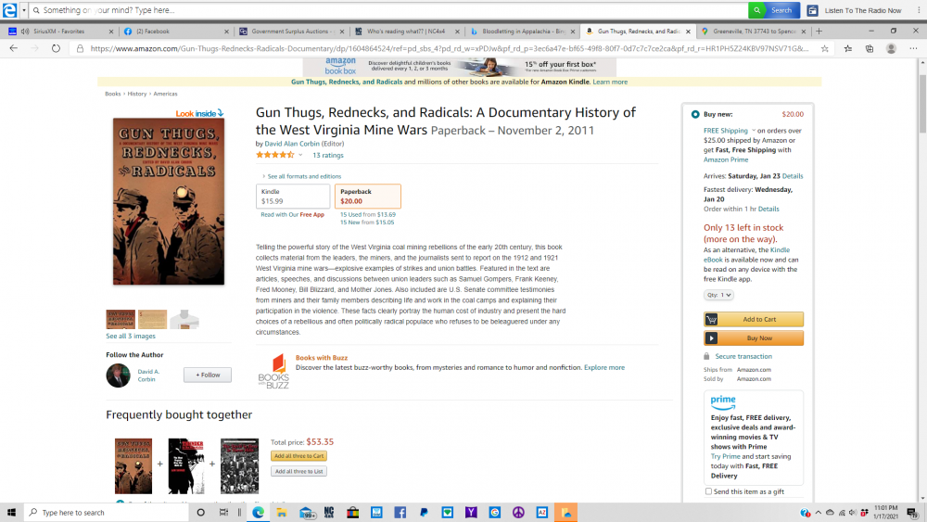This screenshot has height=522, width=927.
Task: Open Microsoft Store from taskbar
Action: [x=353, y=513]
